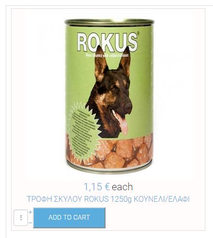The image size is (213, 238).
Task: Click the 'Meat chunks with rabbit/venison' text on the can
Action: (x=107, y=56)
